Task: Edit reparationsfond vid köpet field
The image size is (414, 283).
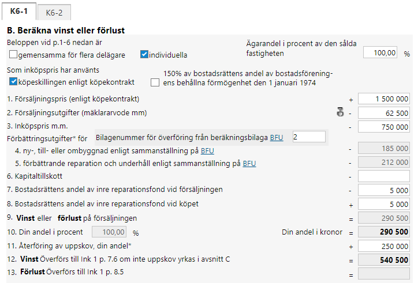Action: tap(384, 204)
